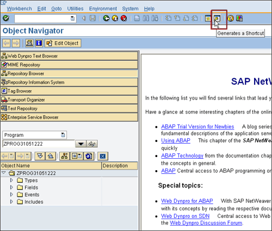Screen dimensions: 272x231
Task: Open the ABAP Technology link
Action: (182, 155)
